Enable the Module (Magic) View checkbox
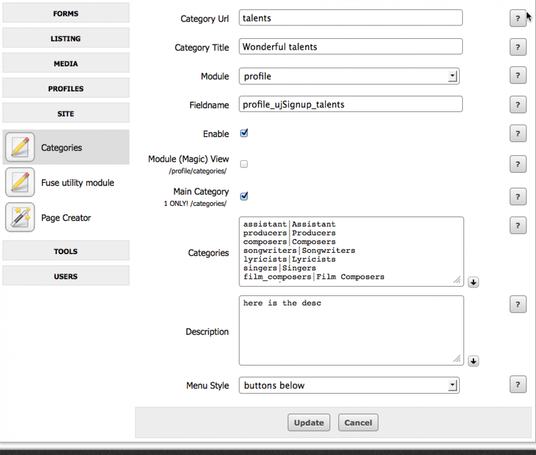 click(x=244, y=164)
